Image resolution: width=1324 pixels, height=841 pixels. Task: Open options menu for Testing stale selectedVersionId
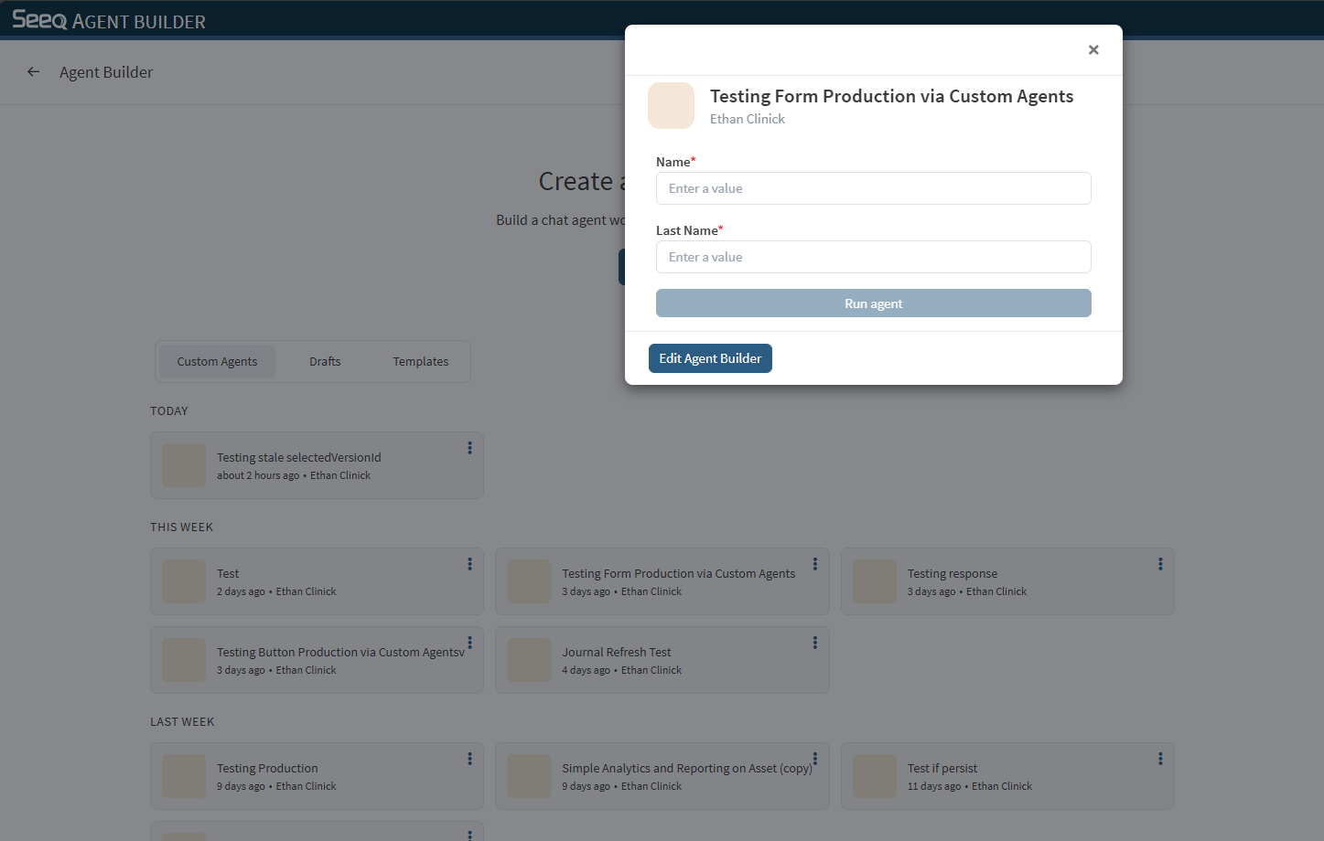[469, 448]
